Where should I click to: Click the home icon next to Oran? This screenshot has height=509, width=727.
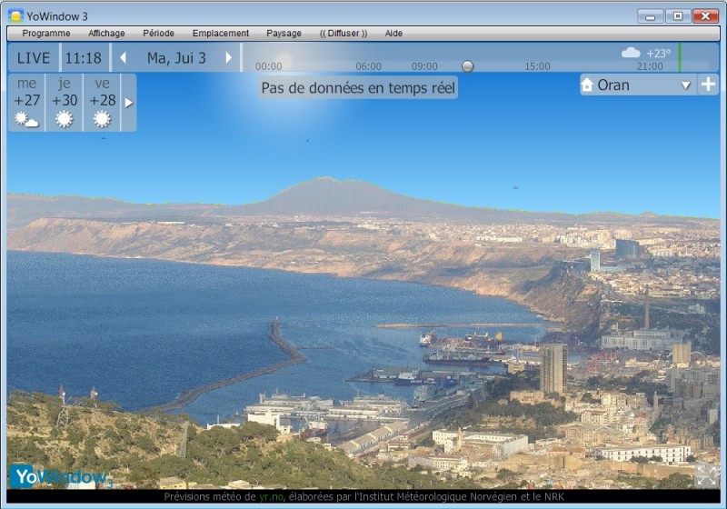(587, 85)
